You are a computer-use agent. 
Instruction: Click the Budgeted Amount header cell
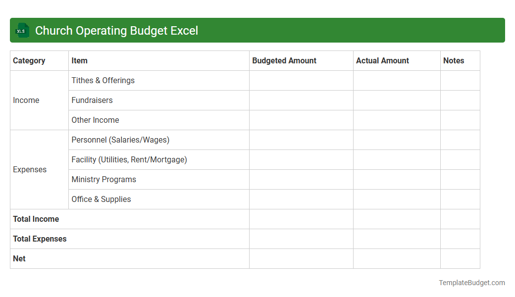284,60
